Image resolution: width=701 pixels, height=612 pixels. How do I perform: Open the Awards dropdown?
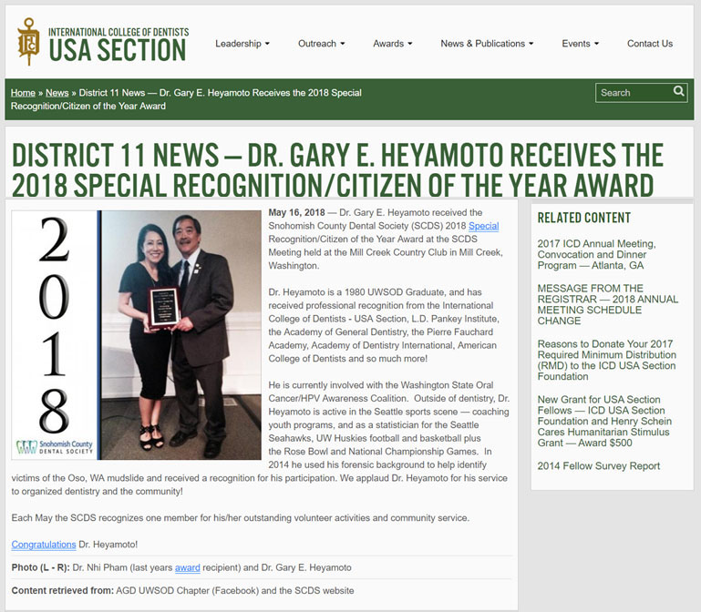(x=392, y=44)
